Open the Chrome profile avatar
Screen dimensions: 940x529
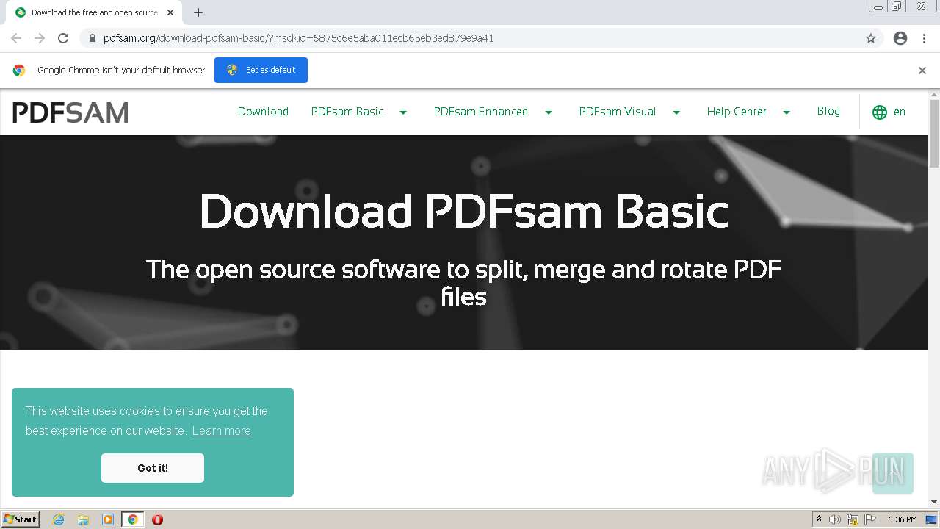tap(900, 38)
